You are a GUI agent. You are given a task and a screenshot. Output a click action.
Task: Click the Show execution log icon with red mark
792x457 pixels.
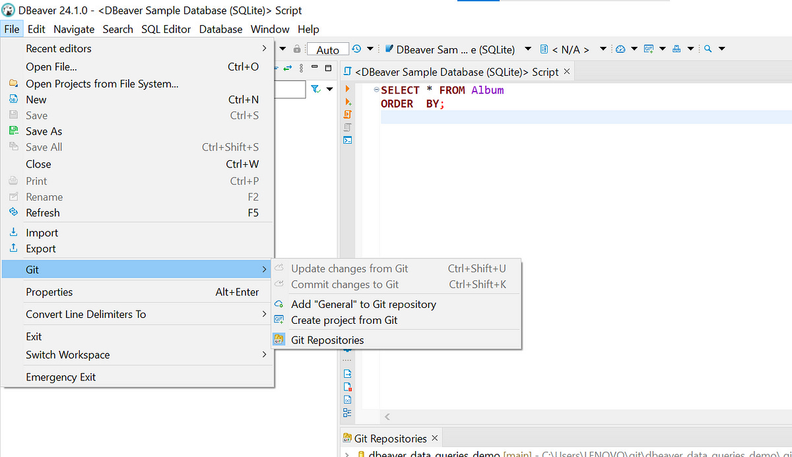[348, 387]
